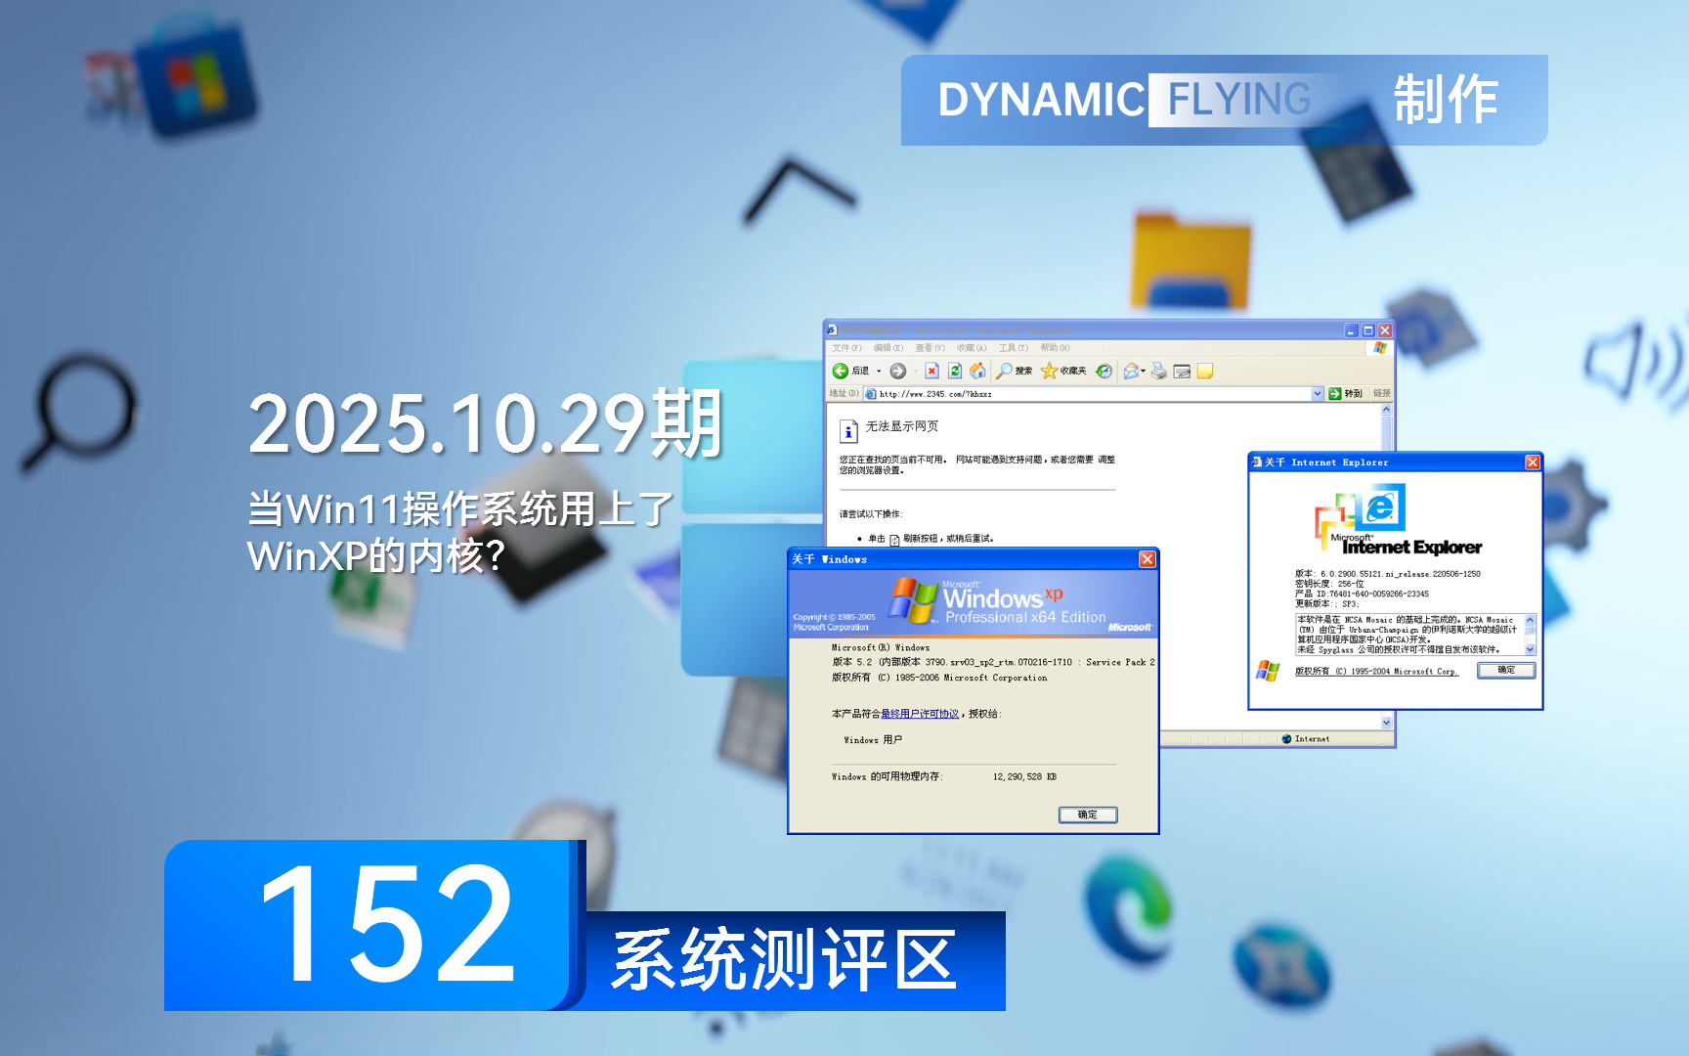Viewport: 1689px width, 1056px height.
Task: Click the inline refresh icon in error page
Action: tap(894, 539)
